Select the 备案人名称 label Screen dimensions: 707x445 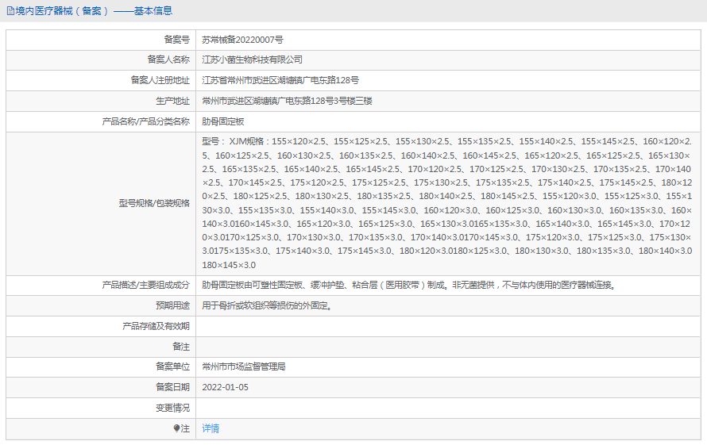coord(168,59)
